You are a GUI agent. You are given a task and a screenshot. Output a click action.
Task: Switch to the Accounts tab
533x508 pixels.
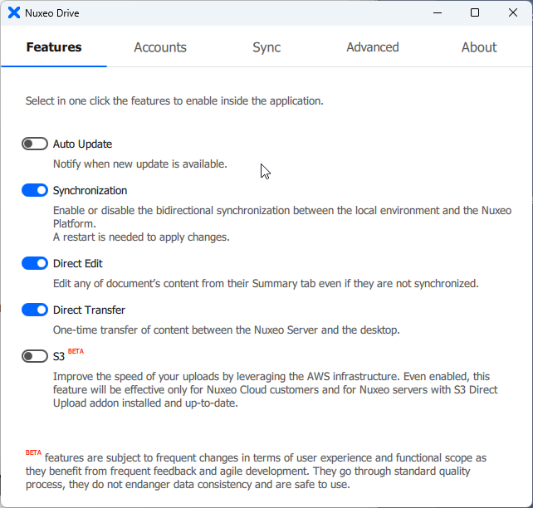(160, 47)
